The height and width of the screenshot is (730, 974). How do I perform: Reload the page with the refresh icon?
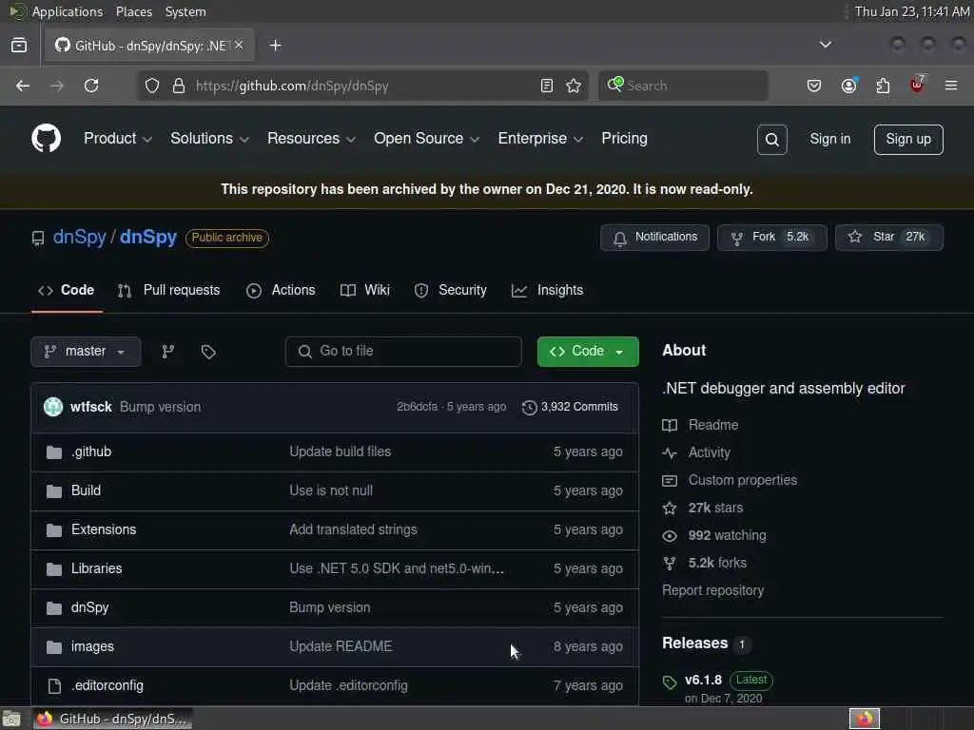pos(91,86)
